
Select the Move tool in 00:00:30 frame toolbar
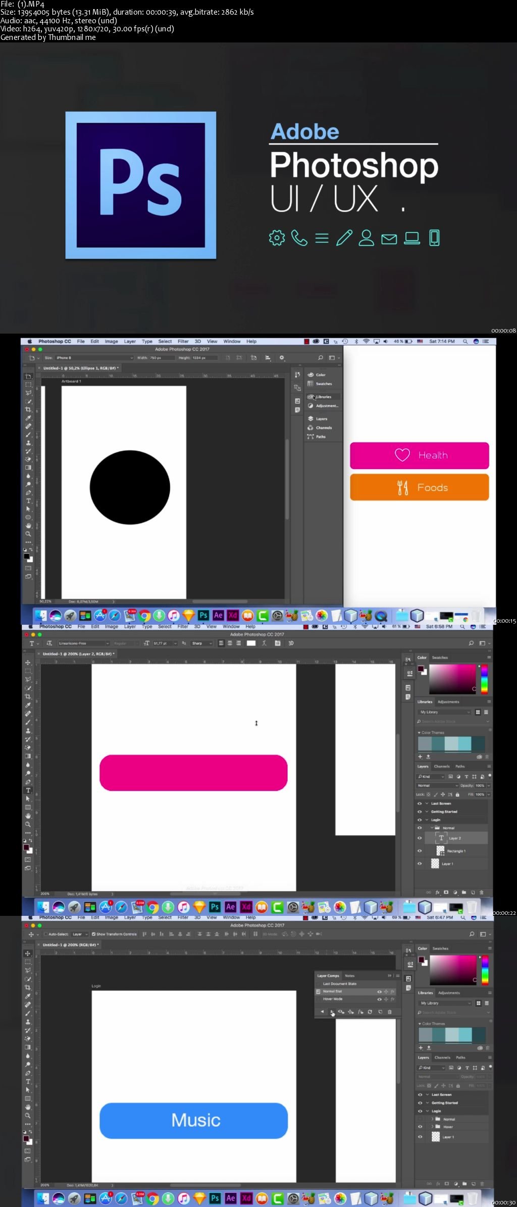(x=28, y=954)
